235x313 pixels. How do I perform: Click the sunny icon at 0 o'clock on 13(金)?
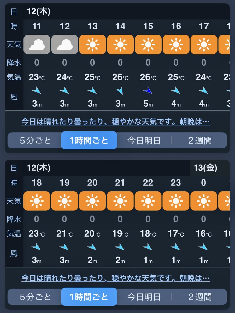pos(204,201)
